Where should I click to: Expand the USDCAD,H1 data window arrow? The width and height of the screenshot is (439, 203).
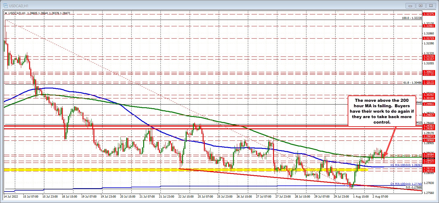click(x=6, y=13)
